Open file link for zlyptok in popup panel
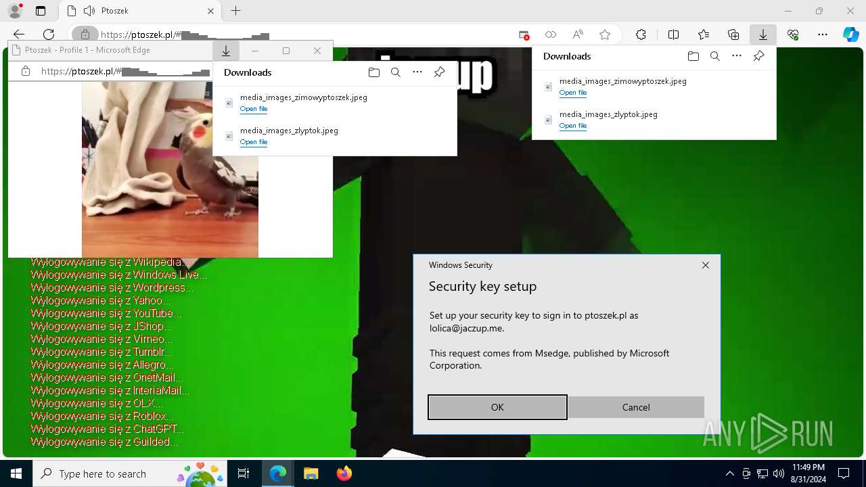Viewport: 866px width, 487px height. pyautogui.click(x=253, y=142)
